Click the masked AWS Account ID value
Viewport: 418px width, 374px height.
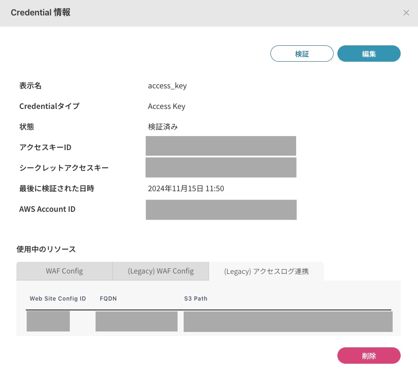[x=221, y=209]
